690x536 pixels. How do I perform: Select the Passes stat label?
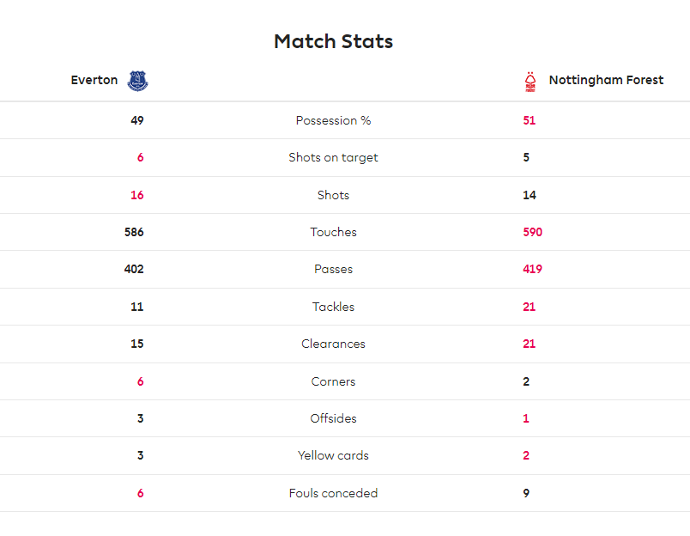click(x=333, y=269)
